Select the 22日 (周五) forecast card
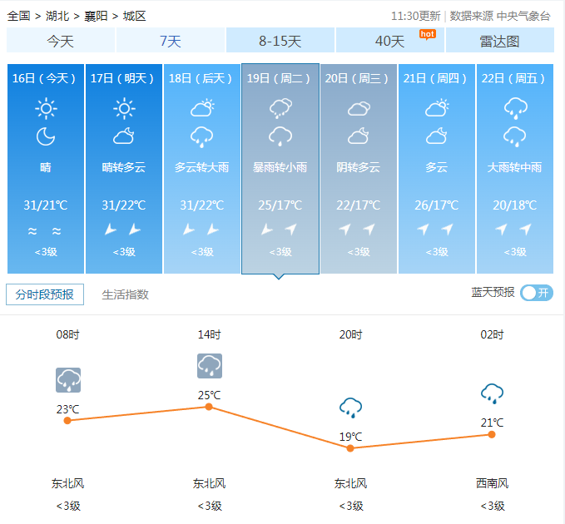565x524 pixels. point(514,168)
